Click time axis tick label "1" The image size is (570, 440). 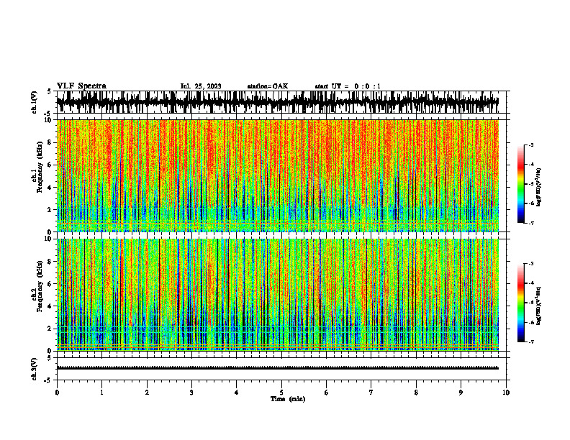(101, 393)
